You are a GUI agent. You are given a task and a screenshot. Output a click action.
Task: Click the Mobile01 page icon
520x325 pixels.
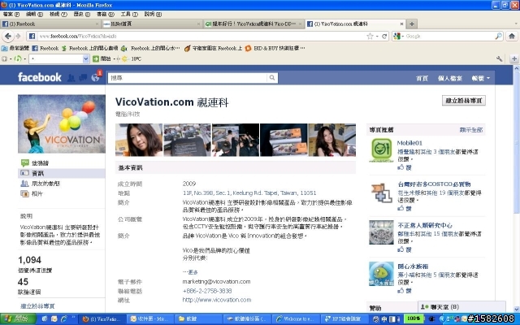[381, 150]
